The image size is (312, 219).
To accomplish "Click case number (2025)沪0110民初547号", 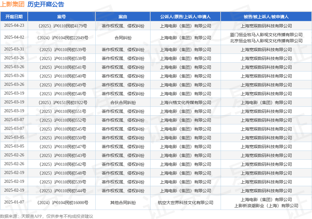I will [63, 147].
